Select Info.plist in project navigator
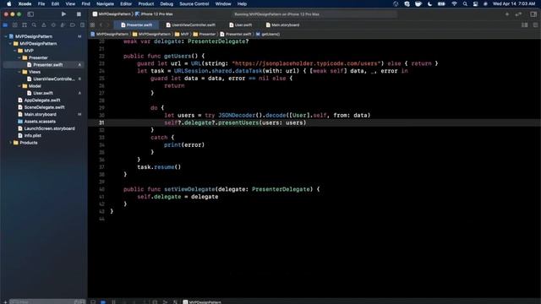The image size is (541, 304). click(43, 135)
